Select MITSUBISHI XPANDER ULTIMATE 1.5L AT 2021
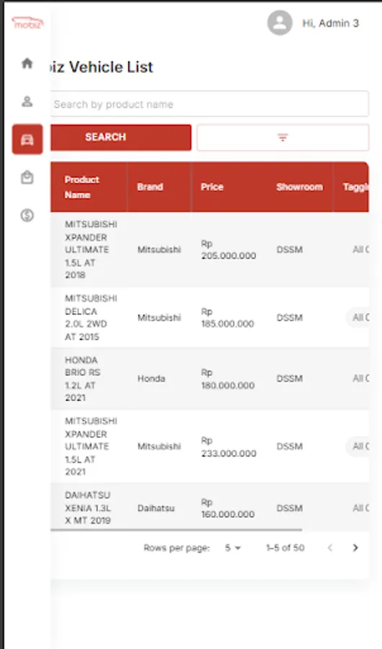This screenshot has width=382, height=649. [91, 446]
